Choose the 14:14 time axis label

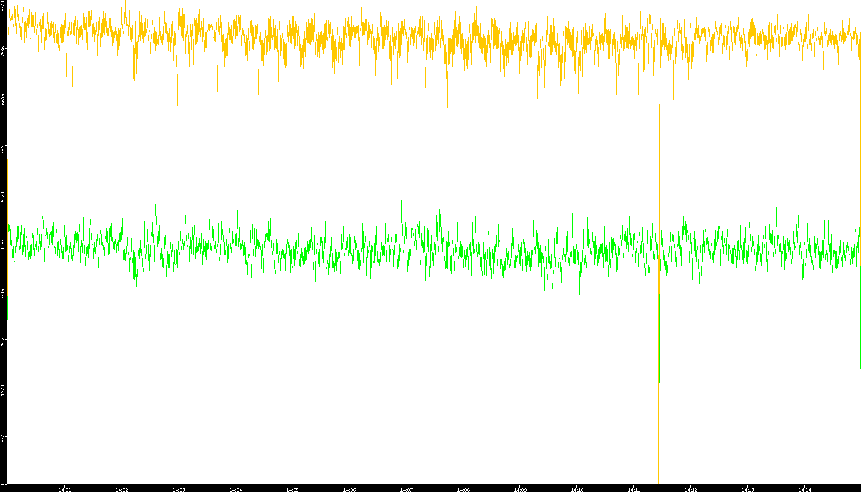coord(805,489)
